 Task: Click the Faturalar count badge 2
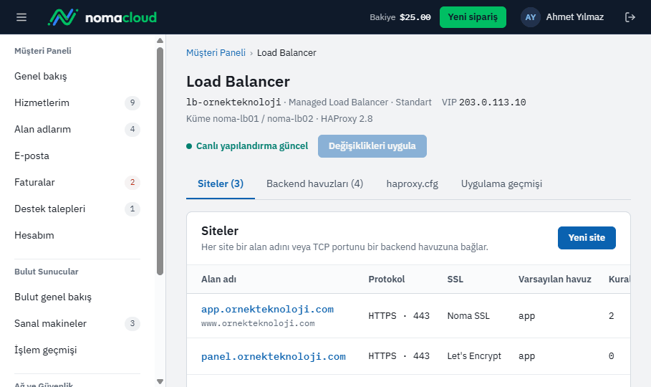click(x=132, y=183)
